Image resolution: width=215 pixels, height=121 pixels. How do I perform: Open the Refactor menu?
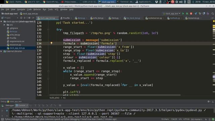tap(37, 9)
